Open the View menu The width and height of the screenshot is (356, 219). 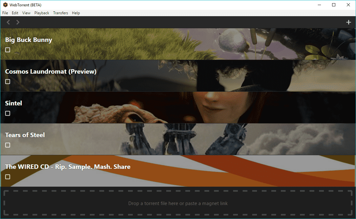click(x=26, y=13)
